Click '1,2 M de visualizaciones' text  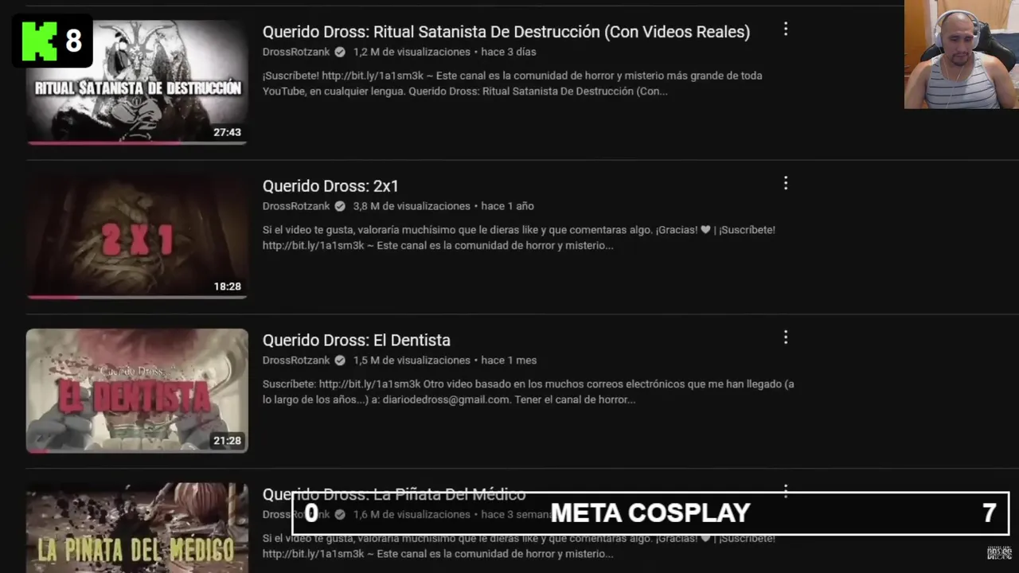(x=412, y=52)
